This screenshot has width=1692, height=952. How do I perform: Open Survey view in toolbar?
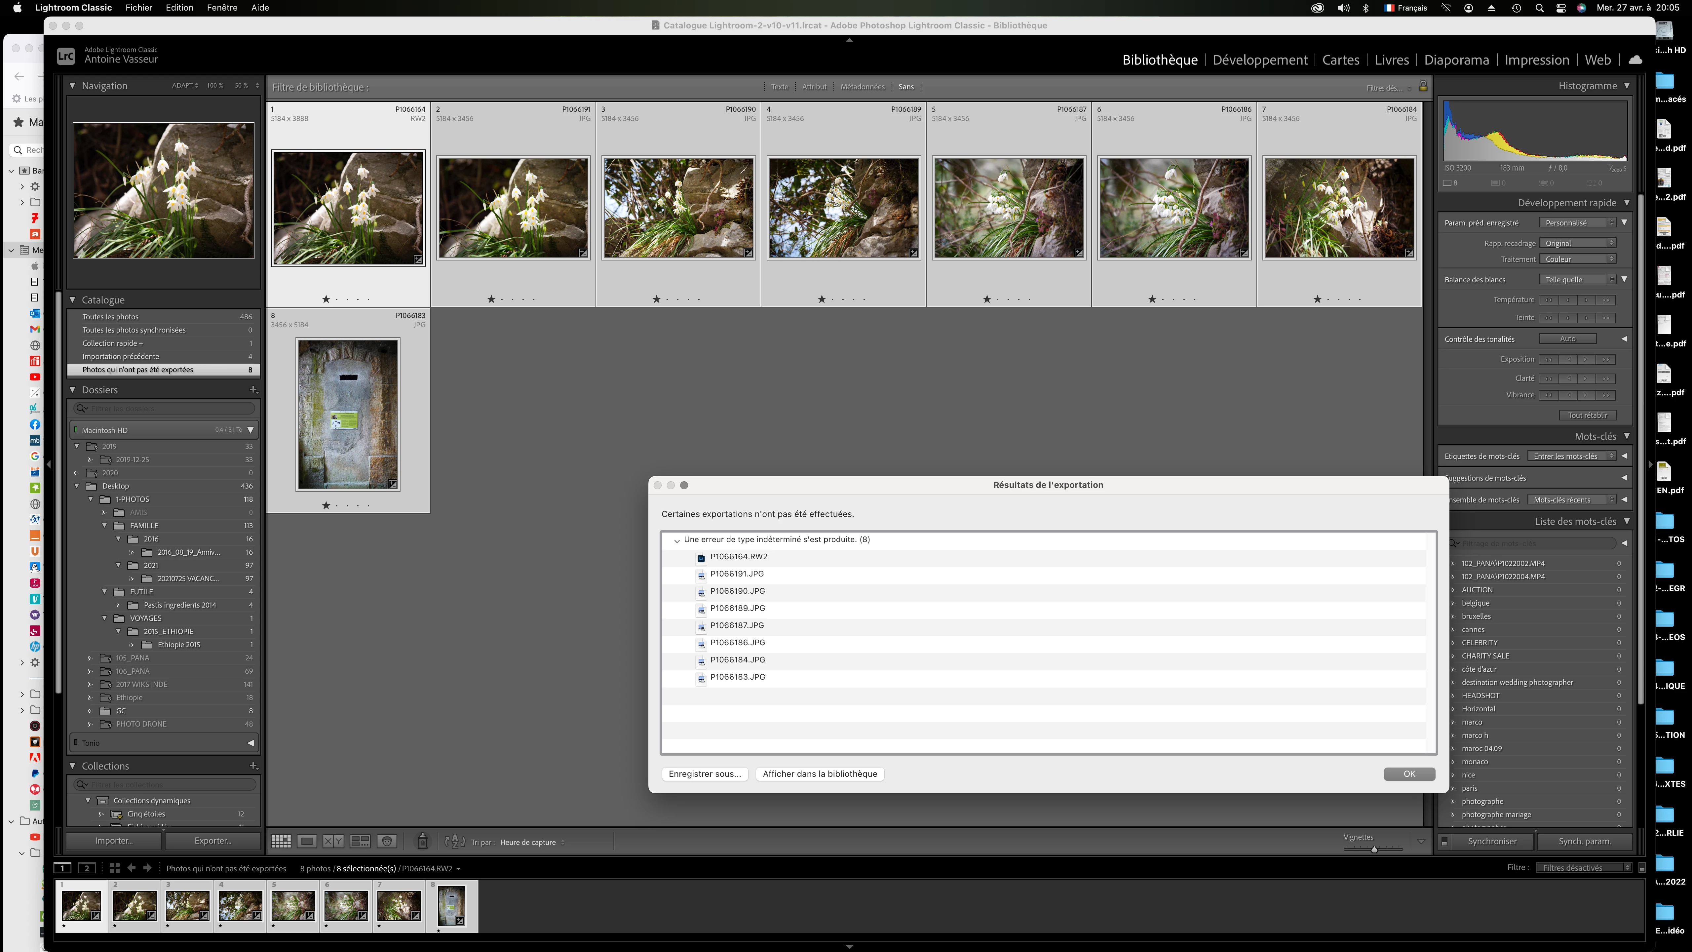click(x=360, y=841)
